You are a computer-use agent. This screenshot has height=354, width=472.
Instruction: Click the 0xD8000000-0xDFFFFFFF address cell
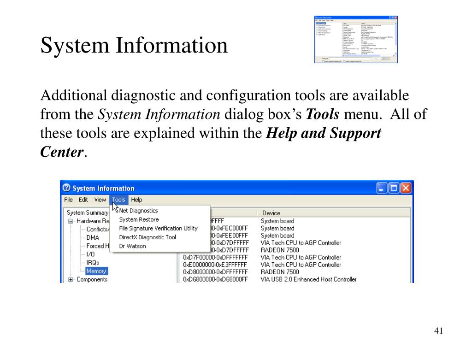[x=215, y=272]
